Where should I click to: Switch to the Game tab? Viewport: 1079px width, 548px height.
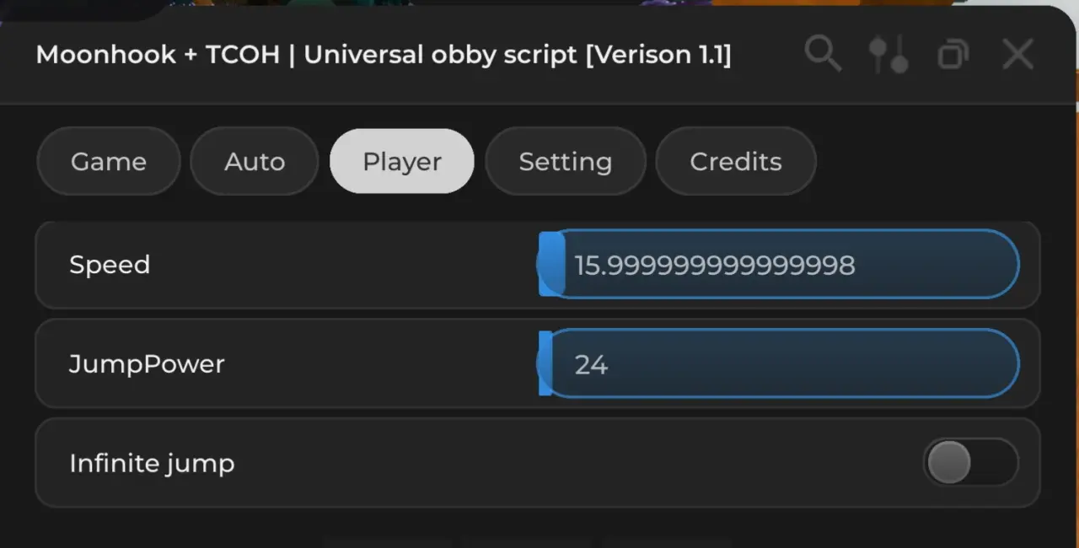(x=109, y=161)
